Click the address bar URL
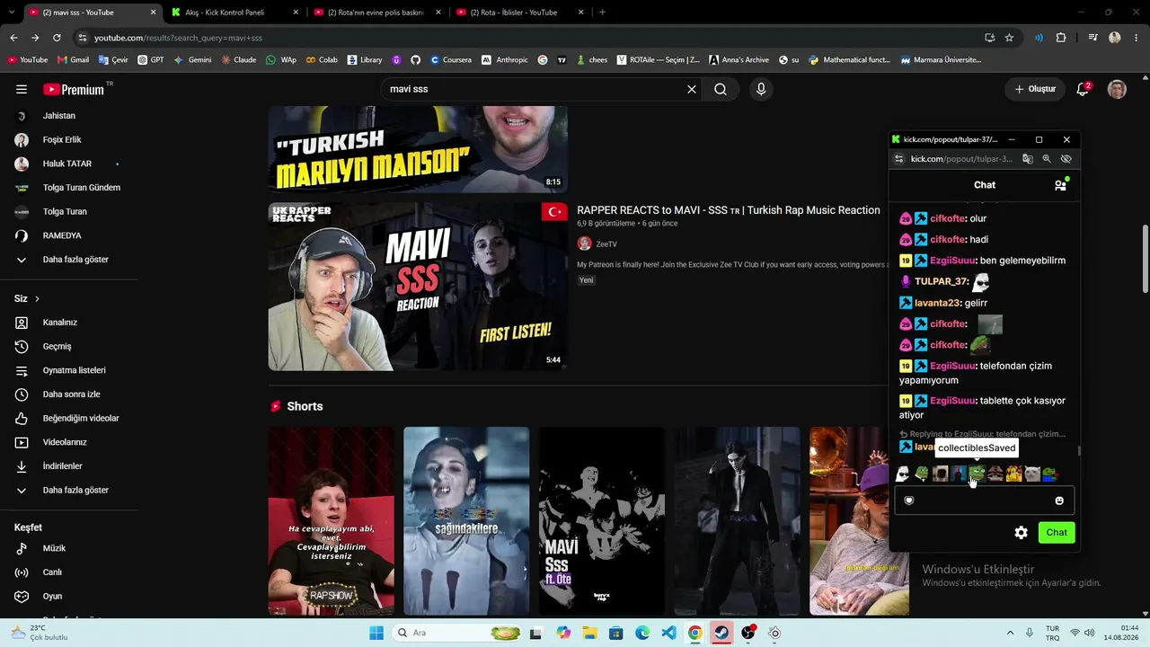The image size is (1150, 647). 178,38
